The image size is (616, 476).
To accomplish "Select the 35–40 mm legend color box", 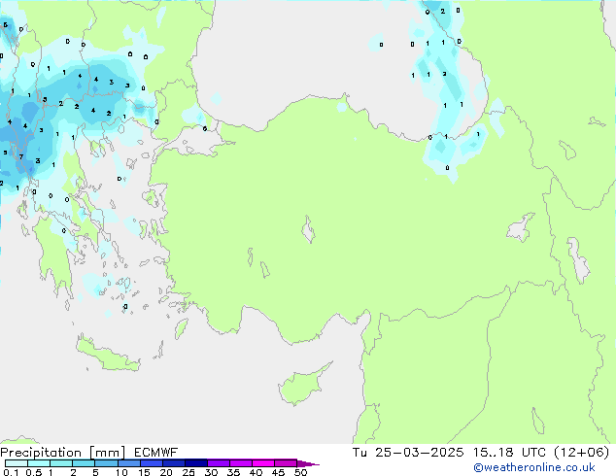I will (241, 463).
